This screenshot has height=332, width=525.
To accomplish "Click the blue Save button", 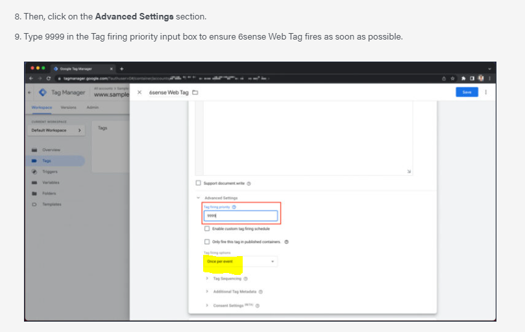I will [x=467, y=92].
